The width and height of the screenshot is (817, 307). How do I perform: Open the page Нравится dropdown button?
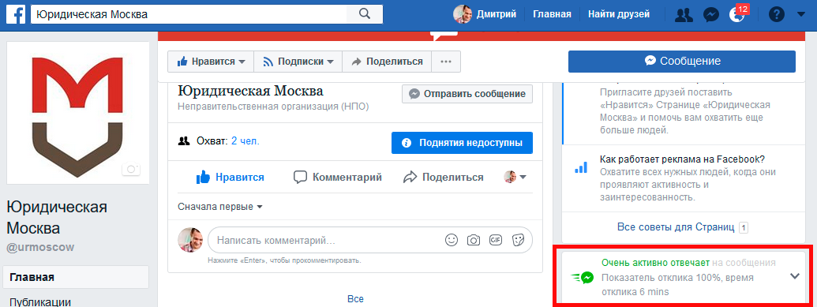coord(211,62)
